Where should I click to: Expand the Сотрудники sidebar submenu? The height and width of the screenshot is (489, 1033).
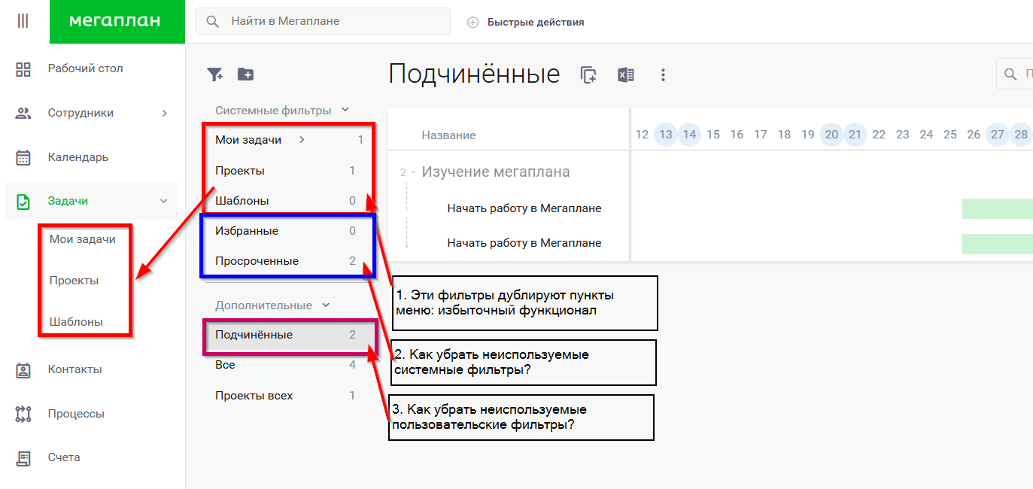[x=164, y=113]
